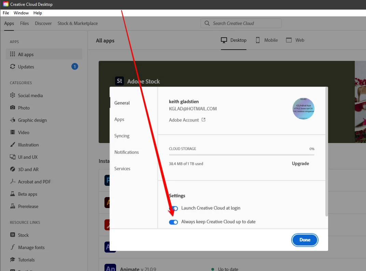Click the Tutorials graduation cap icon

click(13, 259)
